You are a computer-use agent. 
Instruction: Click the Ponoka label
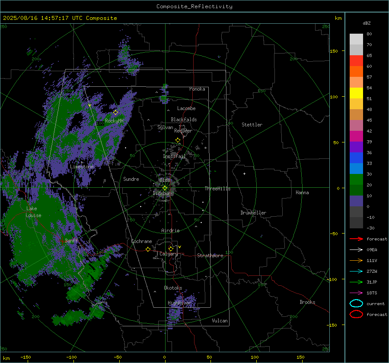point(197,89)
